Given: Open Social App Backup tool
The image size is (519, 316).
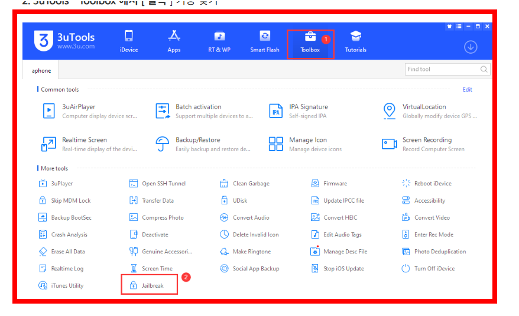Looking at the screenshot, I should 249,268.
